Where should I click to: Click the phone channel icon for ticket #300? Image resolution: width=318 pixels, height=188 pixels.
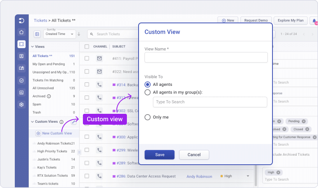tap(99, 137)
